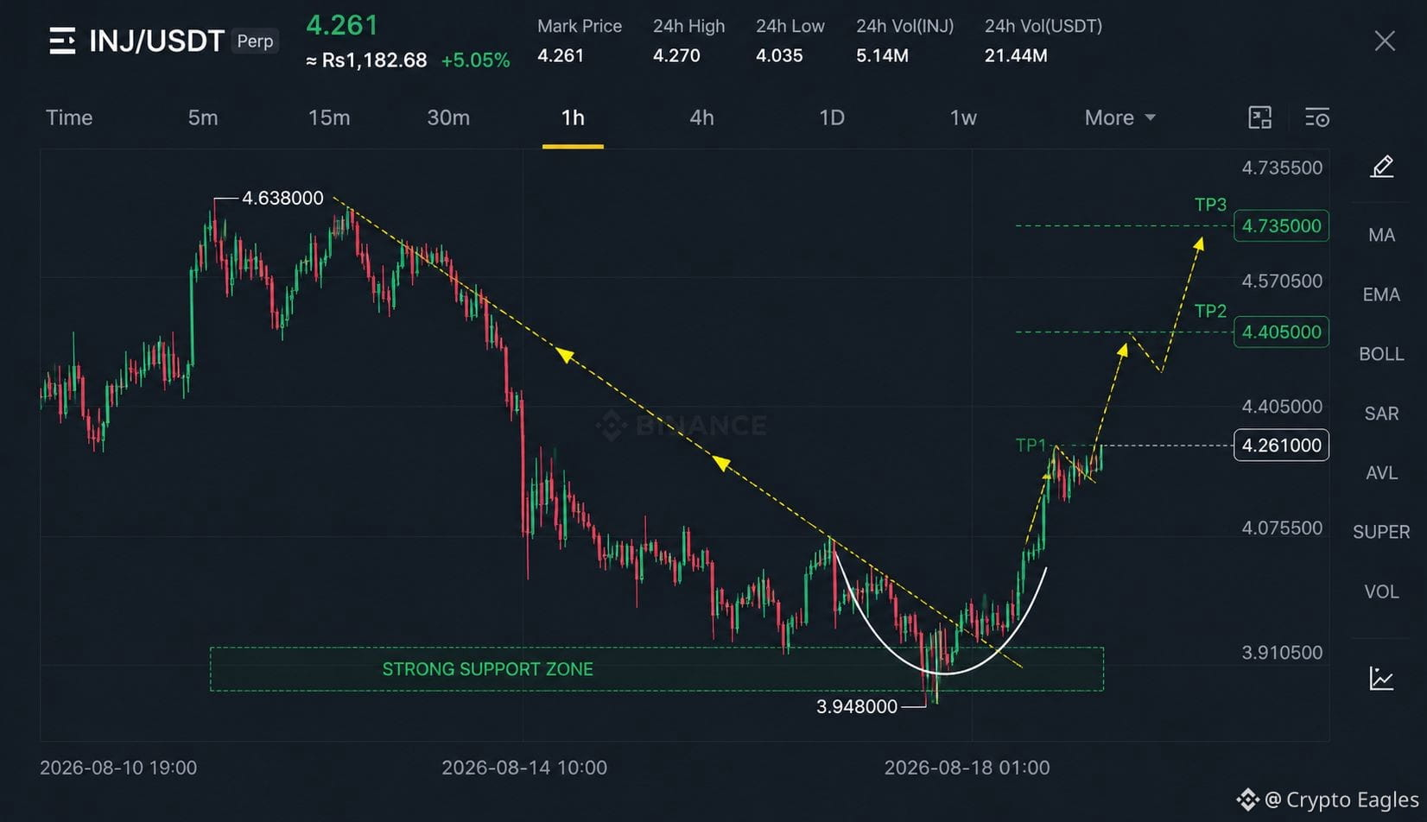The height and width of the screenshot is (822, 1427).
Task: Click the 4.405000 TP2 green price label
Action: [x=1281, y=332]
